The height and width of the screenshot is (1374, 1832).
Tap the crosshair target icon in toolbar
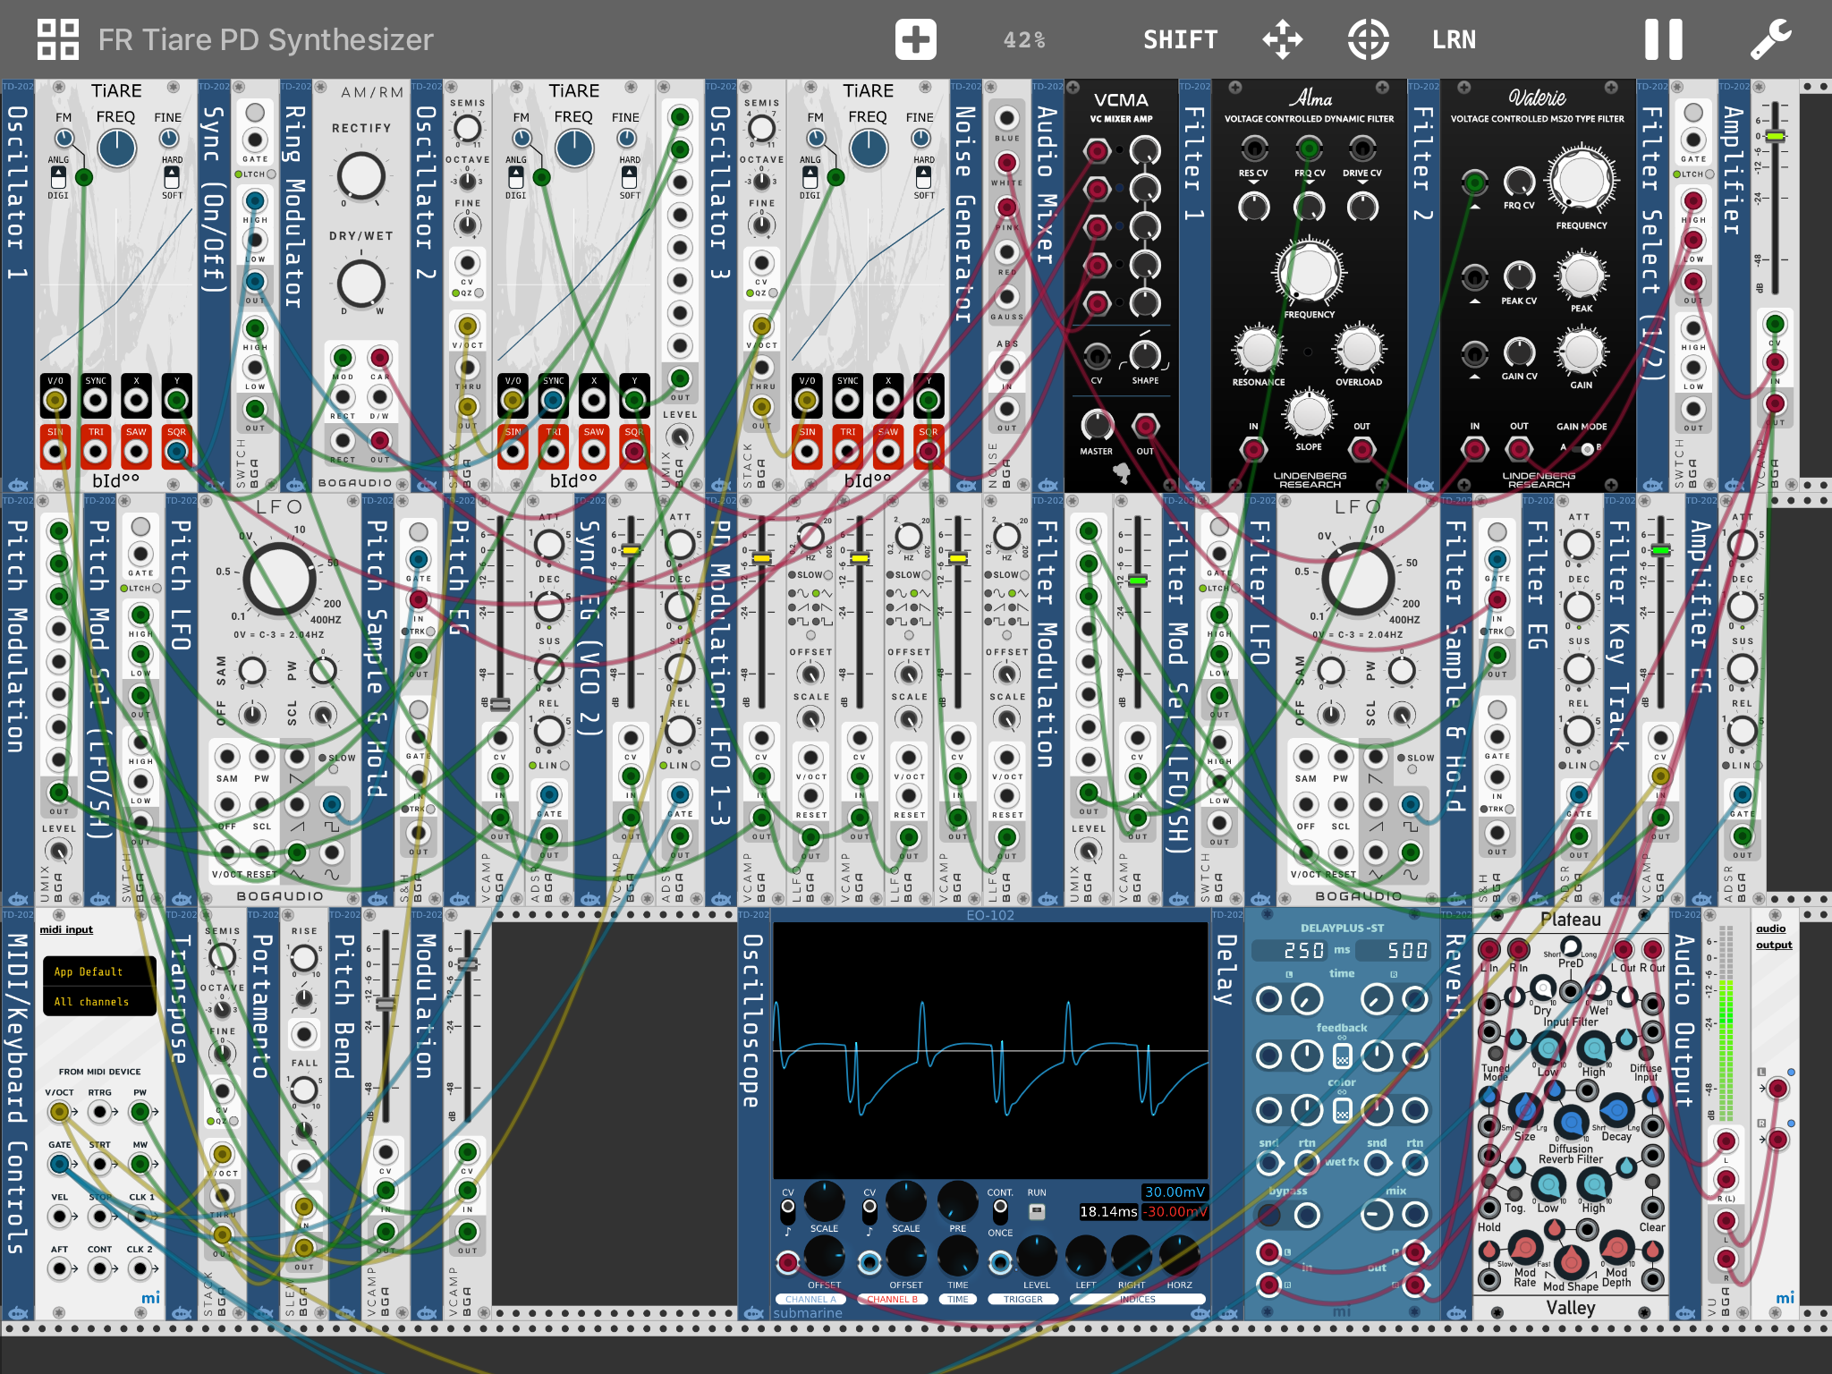coord(1368,39)
